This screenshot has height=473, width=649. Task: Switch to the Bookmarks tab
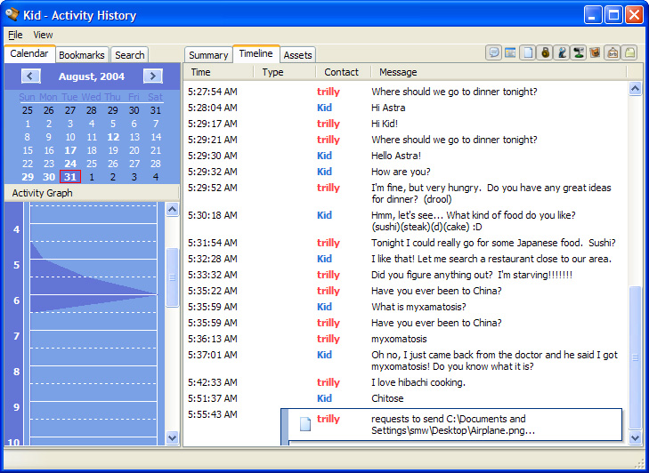(x=82, y=55)
